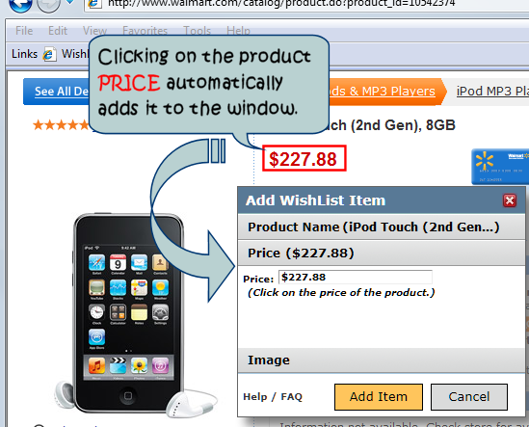The width and height of the screenshot is (529, 427).
Task: Expand the Product Name section
Action: pyautogui.click(x=382, y=227)
